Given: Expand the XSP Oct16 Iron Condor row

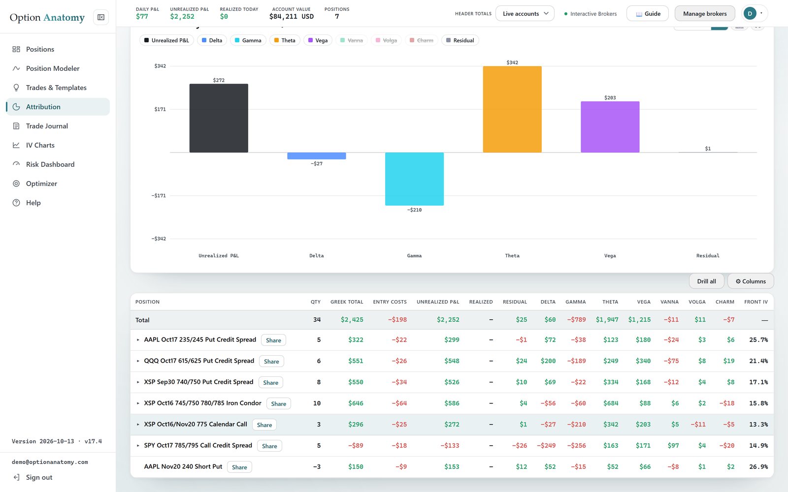Looking at the screenshot, I should pyautogui.click(x=138, y=403).
